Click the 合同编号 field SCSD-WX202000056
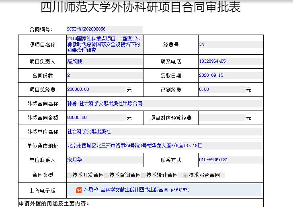 tap(104, 29)
